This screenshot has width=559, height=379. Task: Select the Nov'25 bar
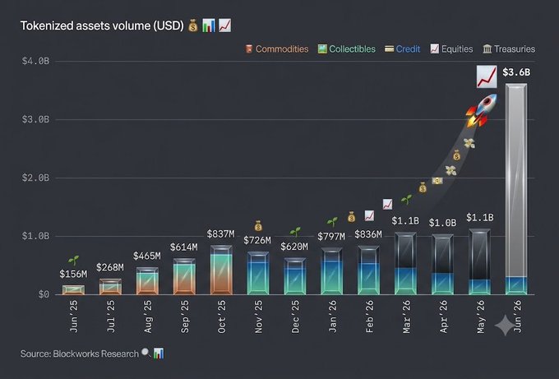click(258, 273)
